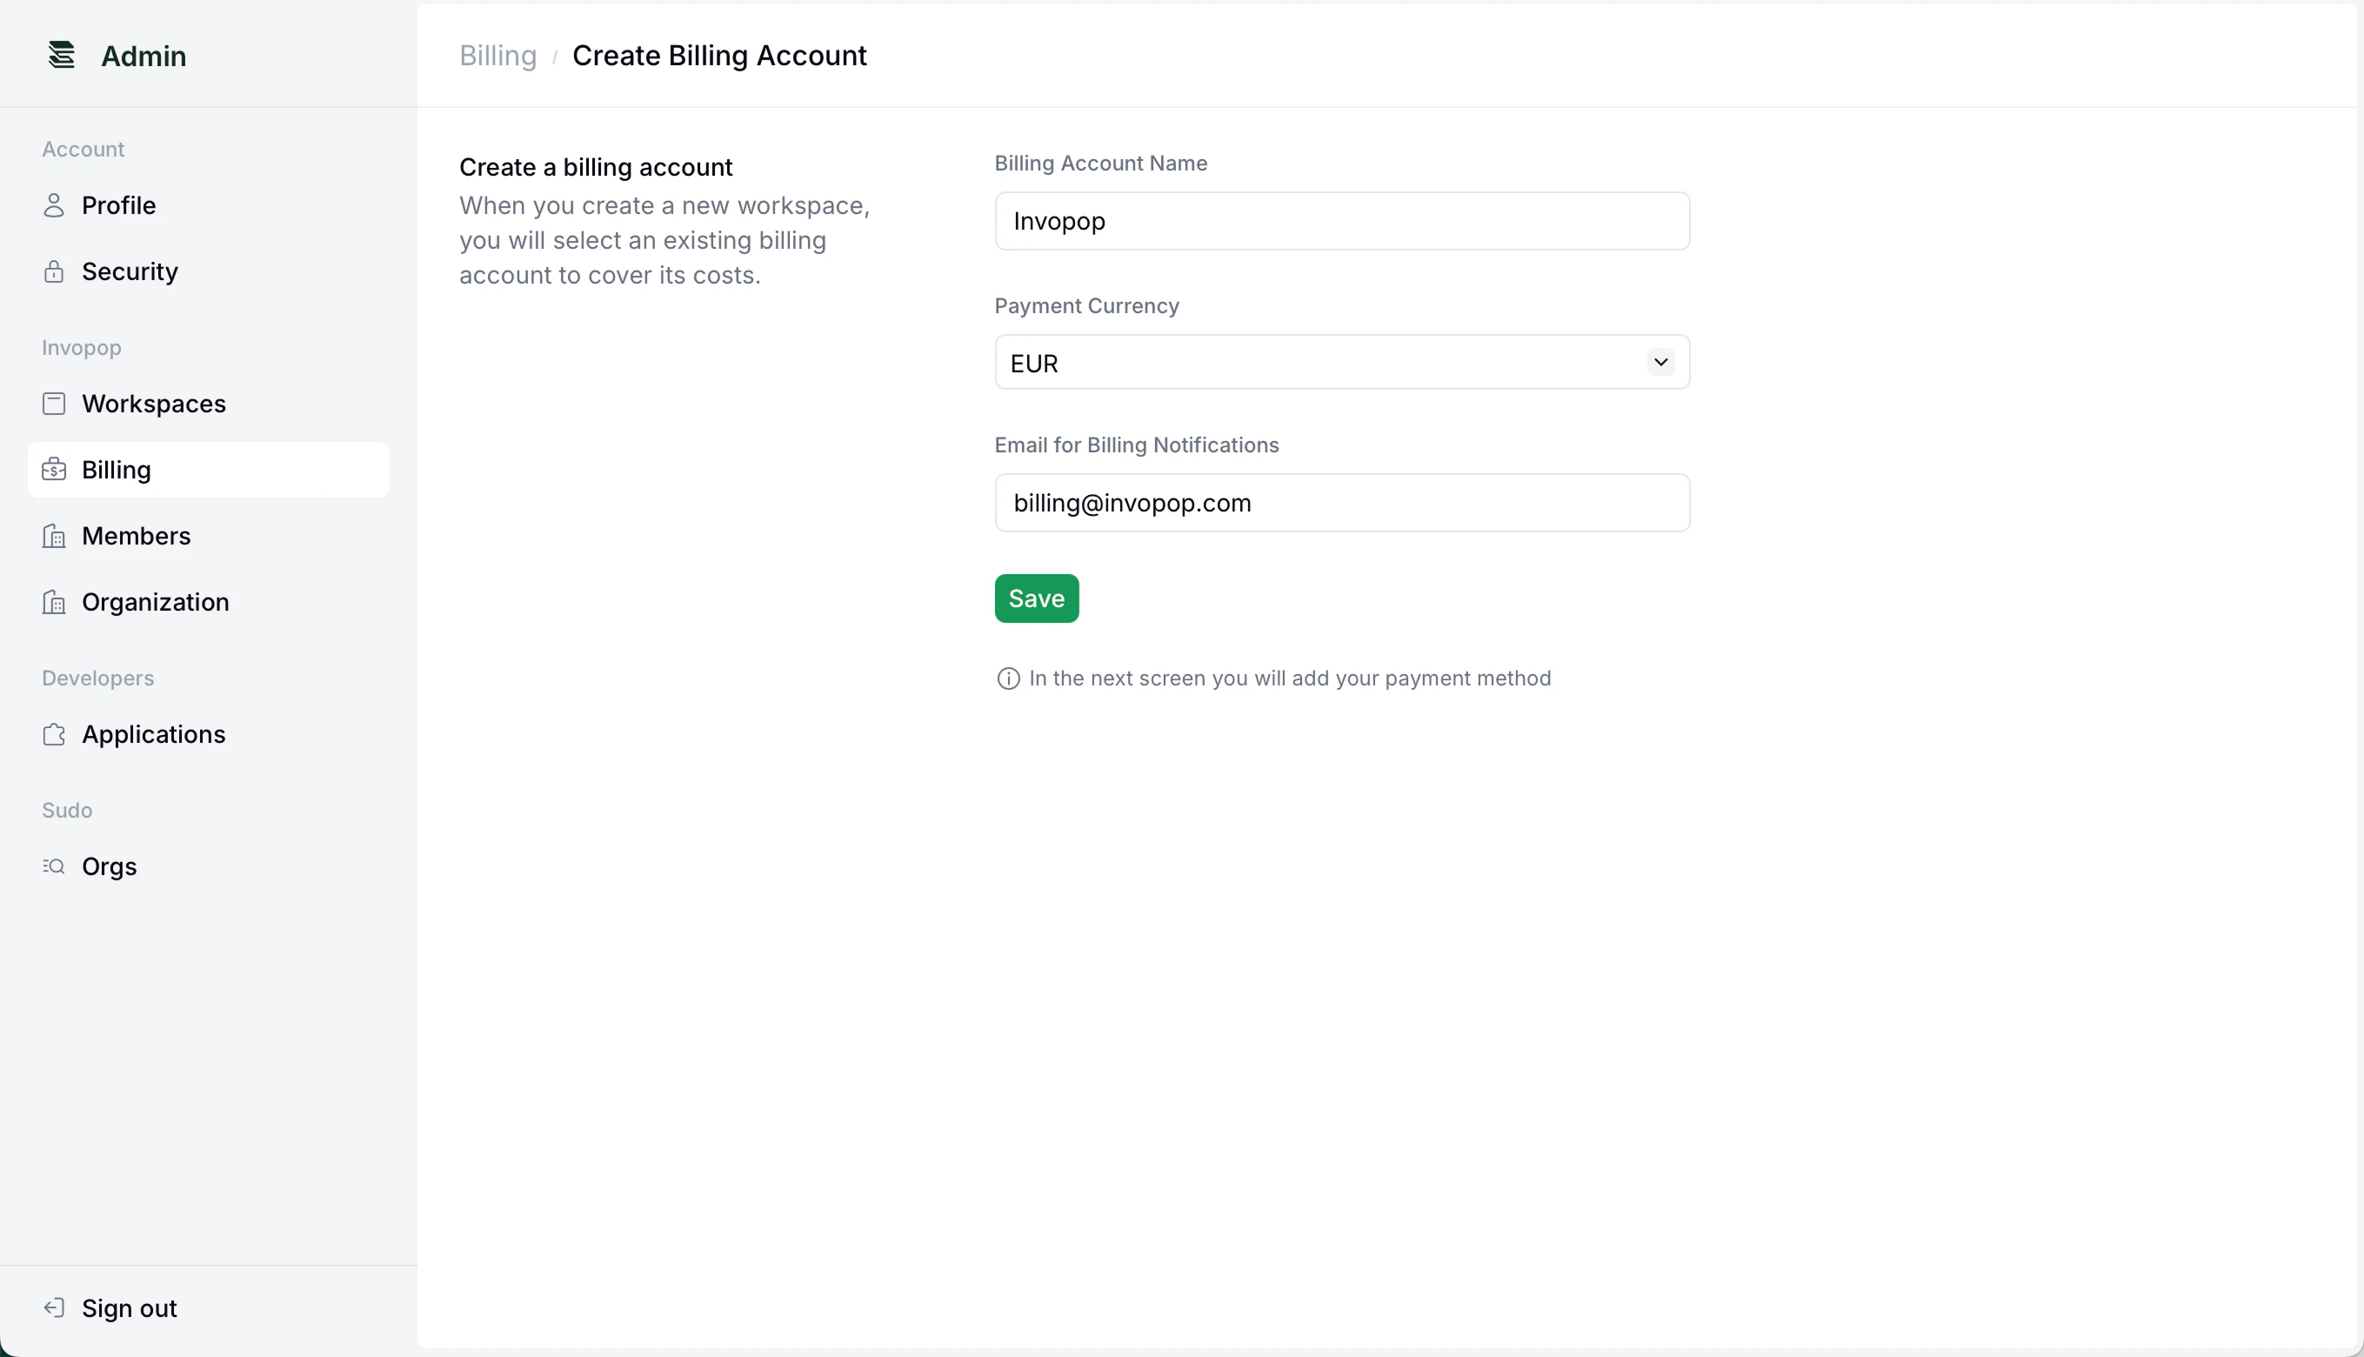Image resolution: width=2364 pixels, height=1357 pixels.
Task: Focus the Billing Account Name field
Action: click(x=1342, y=221)
